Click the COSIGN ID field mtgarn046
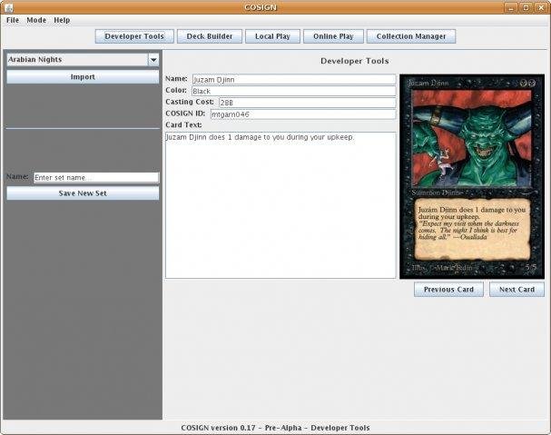The height and width of the screenshot is (435, 551). [x=303, y=114]
